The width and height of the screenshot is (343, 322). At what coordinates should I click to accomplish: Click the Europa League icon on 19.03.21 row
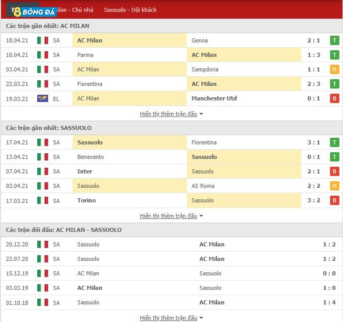point(42,98)
